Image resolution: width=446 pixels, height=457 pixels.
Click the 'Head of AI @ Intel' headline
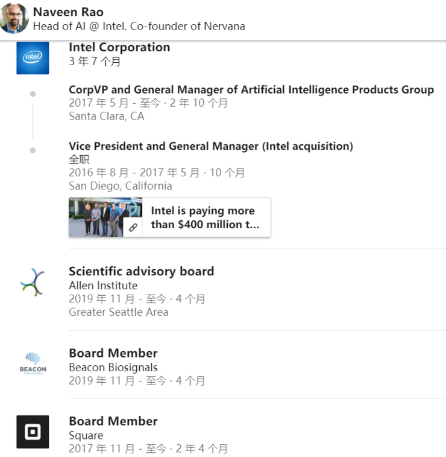[139, 27]
